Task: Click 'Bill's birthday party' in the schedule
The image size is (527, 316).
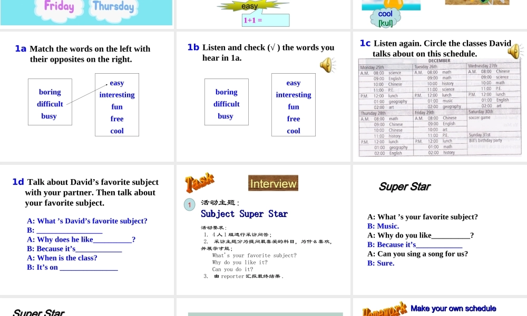Action: pyautogui.click(x=486, y=141)
